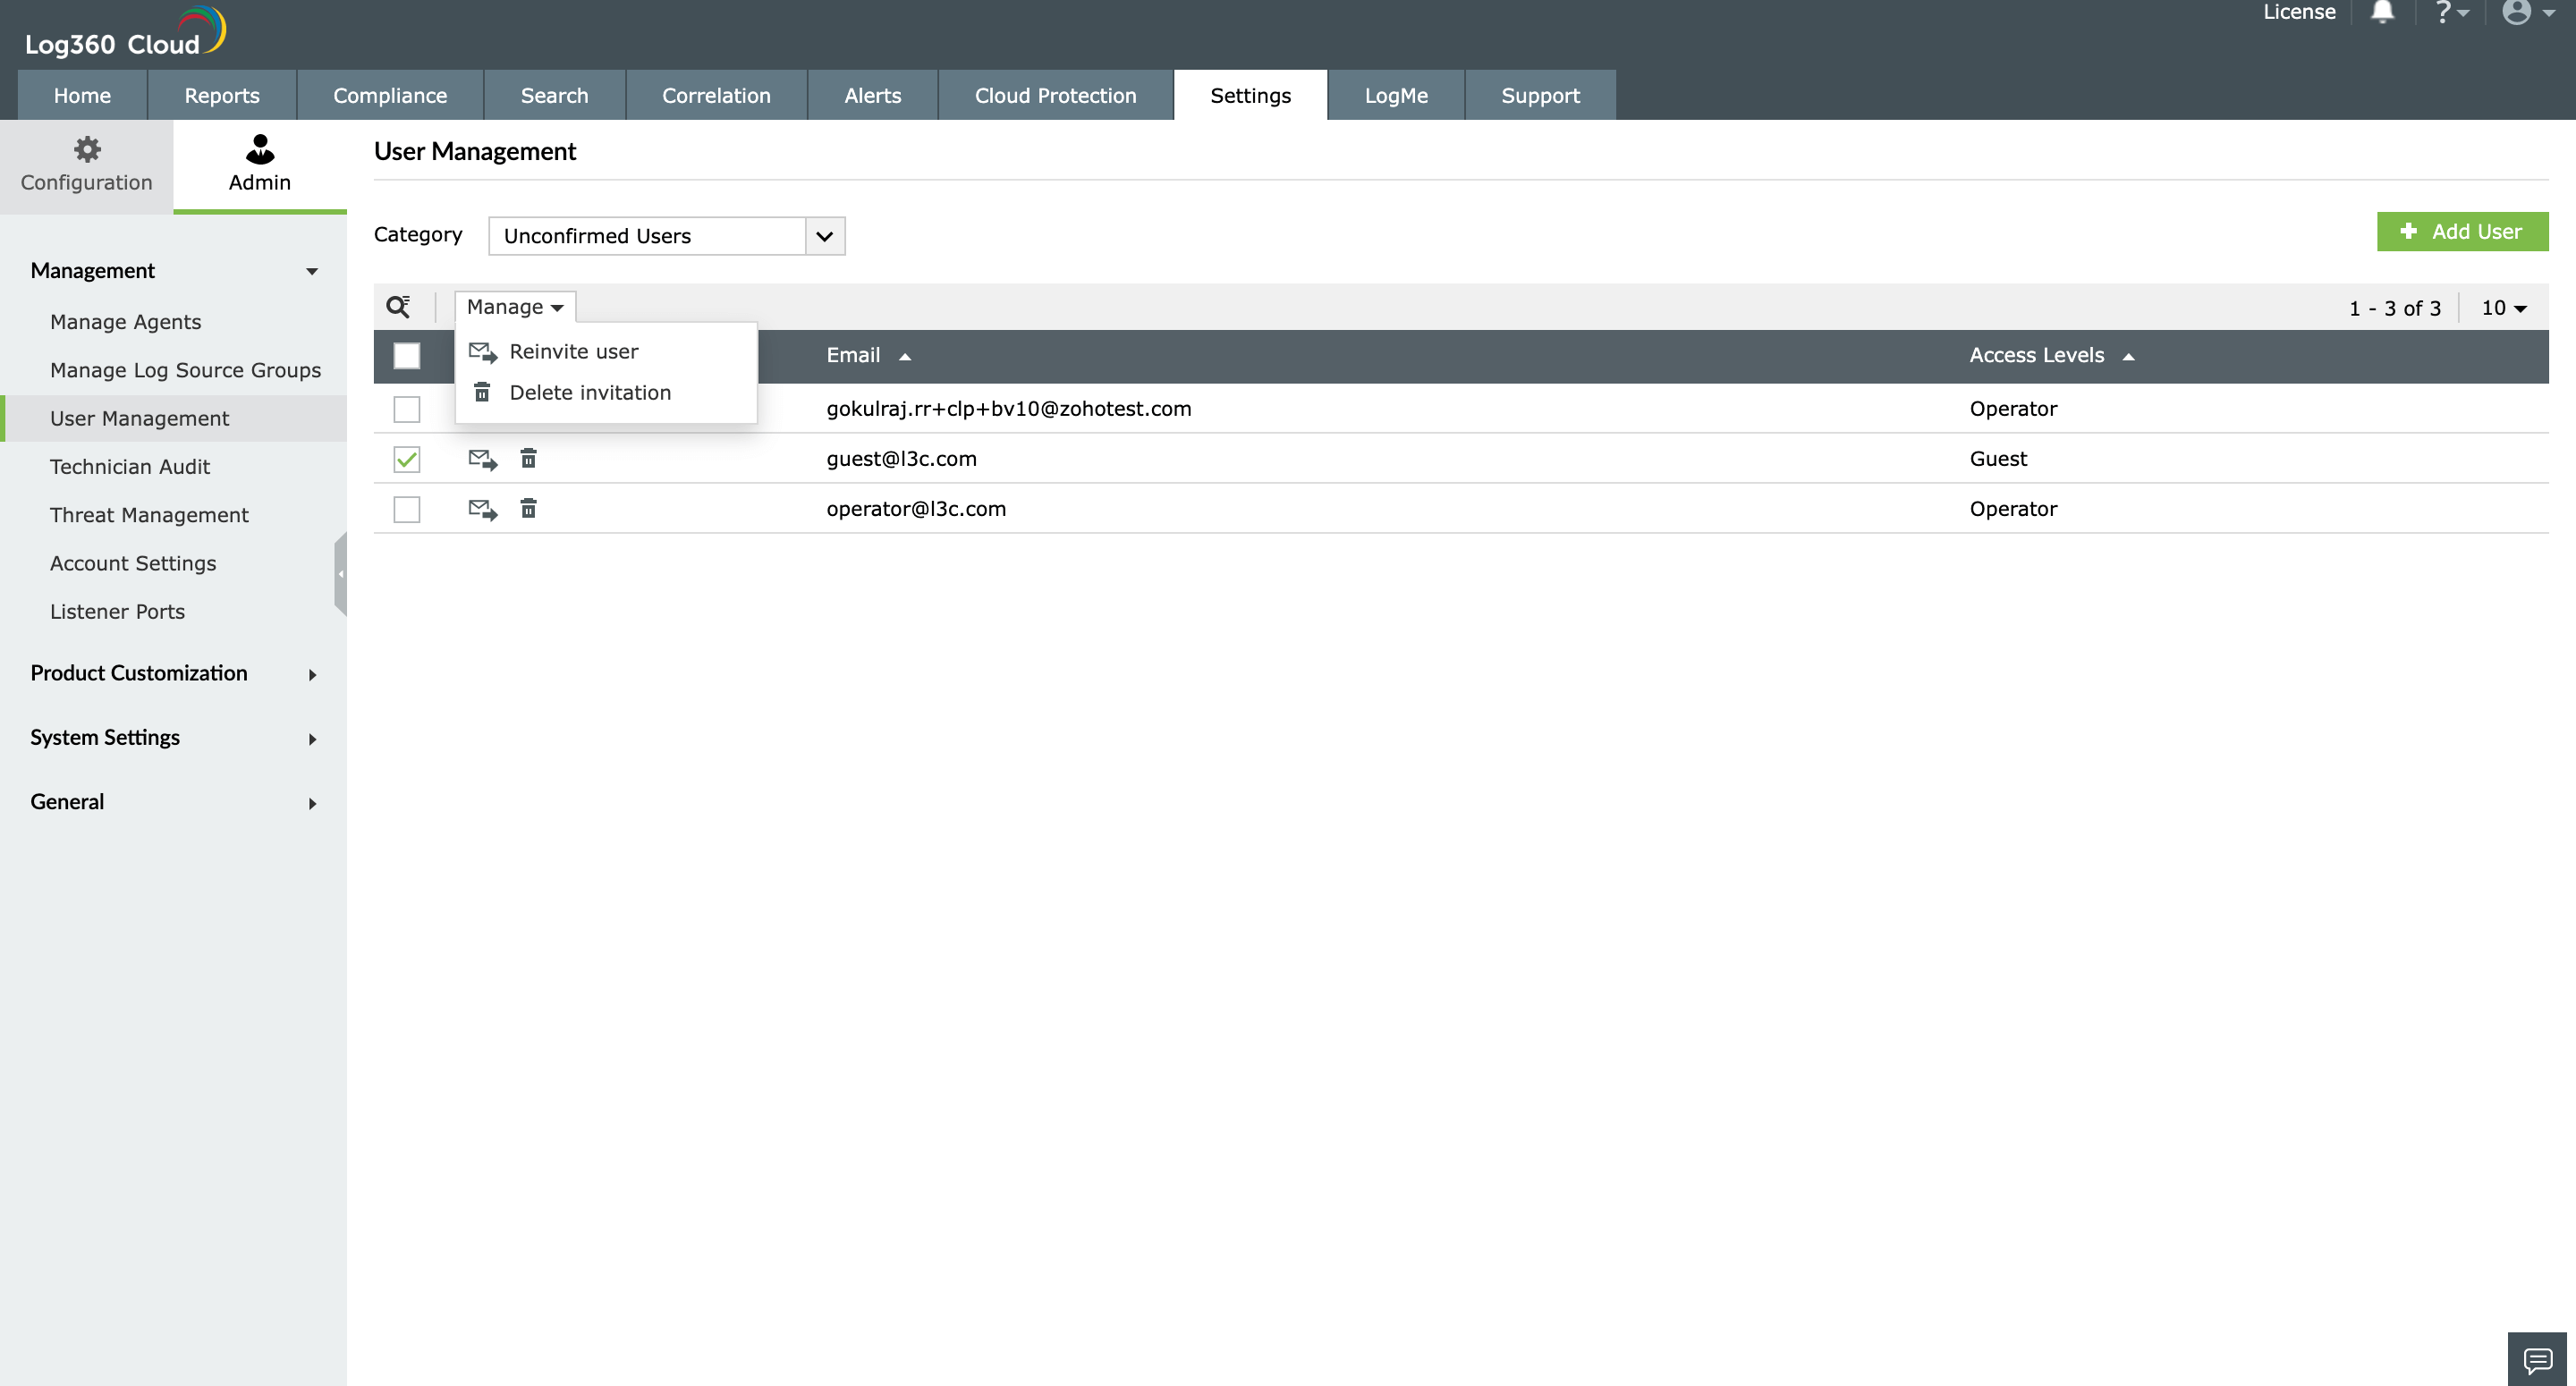
Task: Click reinvite icon for operator@l3c.com row
Action: point(483,509)
